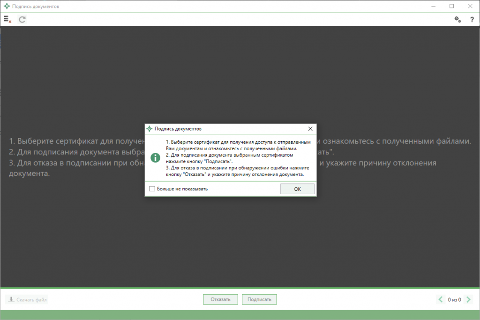Screen dimensions: 480x320
Task: Click the app logo in dialog title
Action: [x=150, y=128]
